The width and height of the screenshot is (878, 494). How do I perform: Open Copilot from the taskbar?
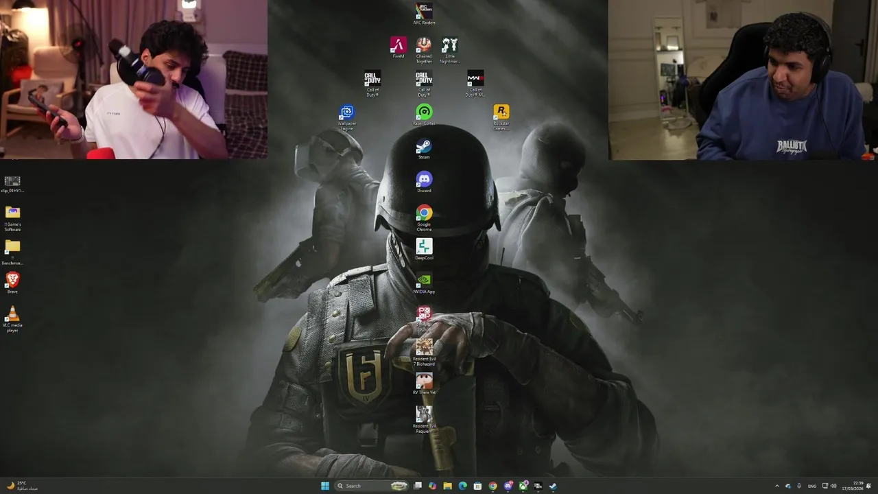[x=432, y=486]
